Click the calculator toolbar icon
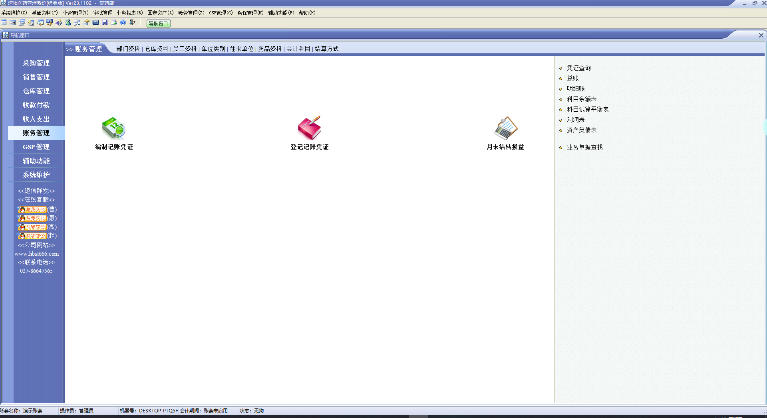The height and width of the screenshot is (418, 767). point(95,22)
